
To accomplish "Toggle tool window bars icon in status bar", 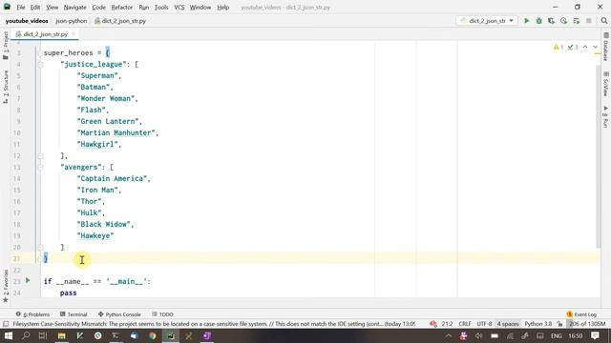I will (x=6, y=324).
